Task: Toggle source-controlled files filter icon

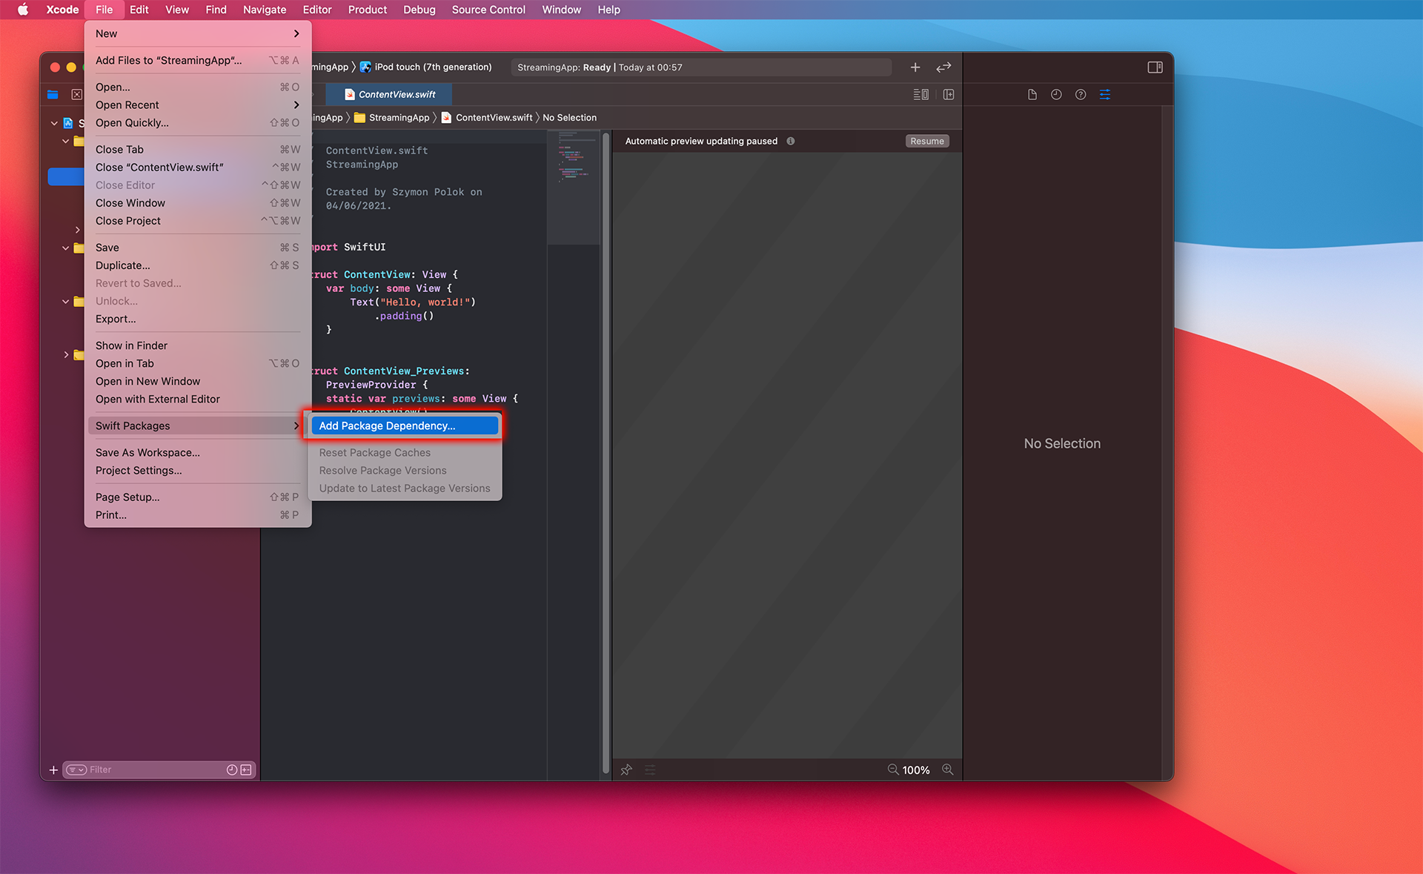Action: pos(246,769)
